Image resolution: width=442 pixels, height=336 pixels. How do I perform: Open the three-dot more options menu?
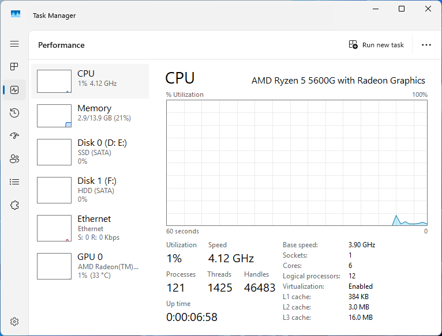426,45
